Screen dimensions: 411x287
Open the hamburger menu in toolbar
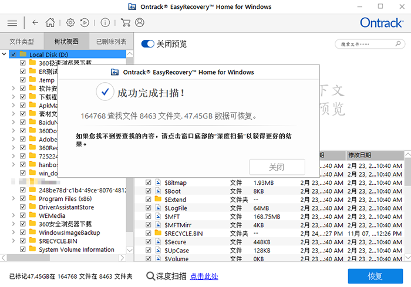(x=12, y=23)
